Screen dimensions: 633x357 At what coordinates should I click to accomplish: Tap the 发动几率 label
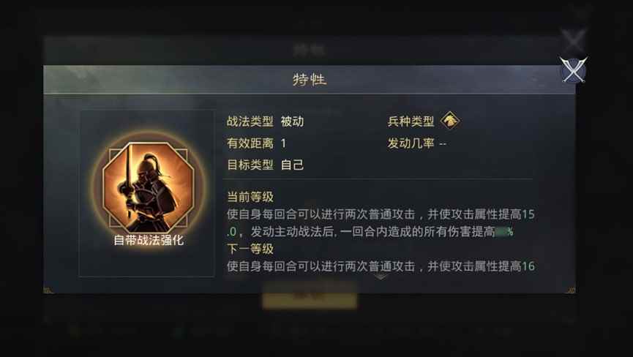tap(411, 143)
